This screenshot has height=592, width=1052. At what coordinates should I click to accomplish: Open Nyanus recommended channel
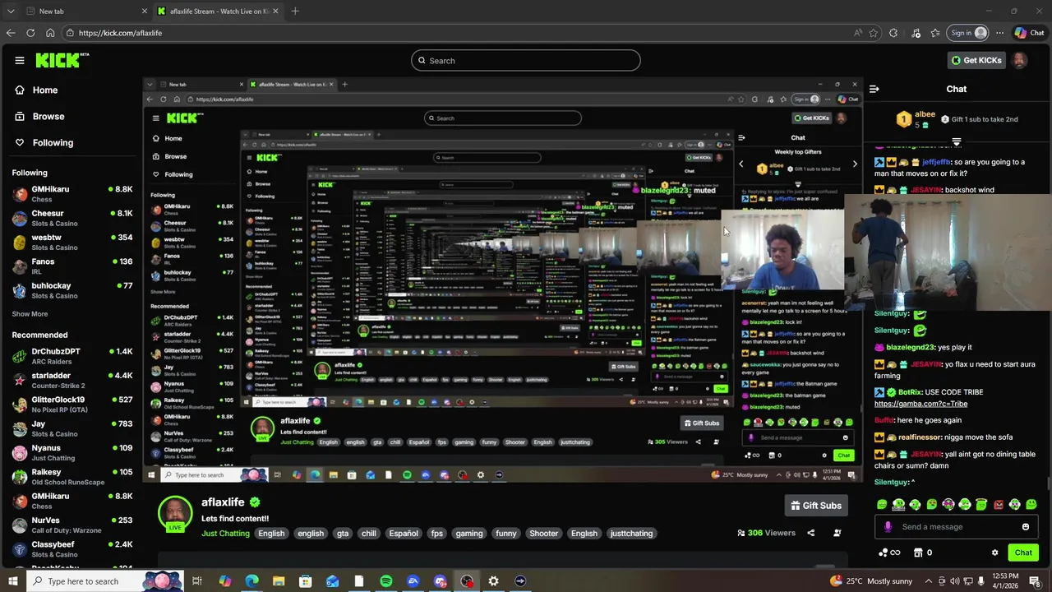coord(72,453)
